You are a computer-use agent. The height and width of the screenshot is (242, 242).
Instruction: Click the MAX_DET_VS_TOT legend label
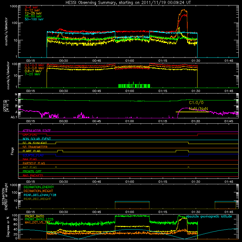click(37, 222)
